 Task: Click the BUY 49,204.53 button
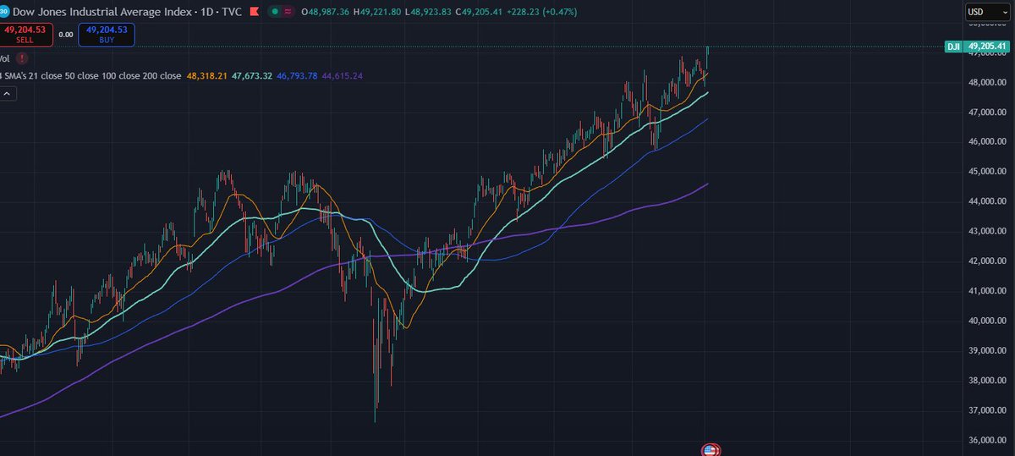pyautogui.click(x=106, y=34)
